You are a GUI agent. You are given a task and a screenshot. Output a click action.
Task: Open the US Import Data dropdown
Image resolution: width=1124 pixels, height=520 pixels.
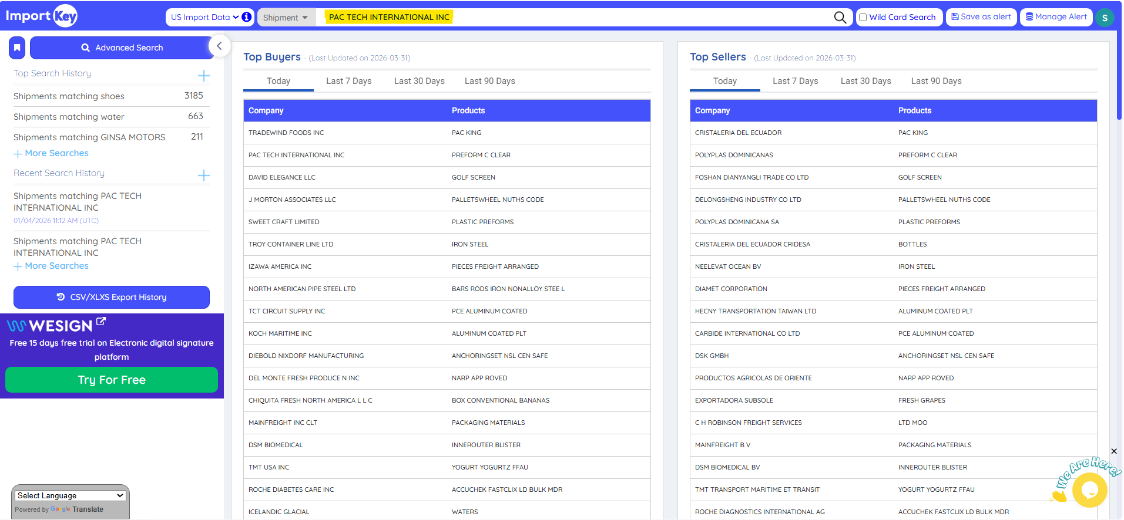(204, 17)
